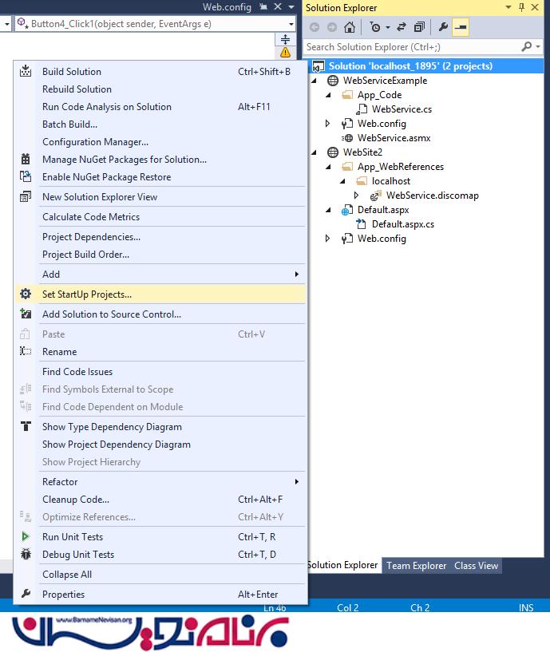
Task: Click the split editor icon
Action: (285, 39)
